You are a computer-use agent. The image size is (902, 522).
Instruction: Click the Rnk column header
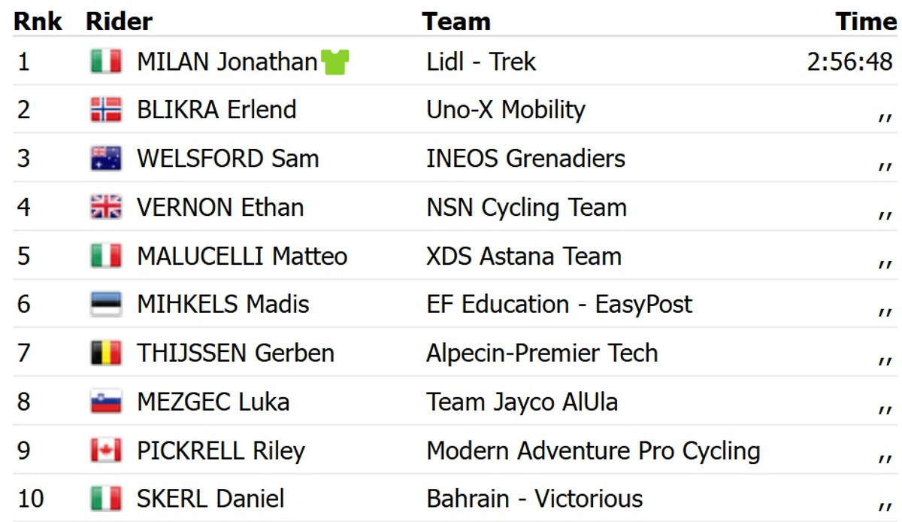(x=37, y=22)
